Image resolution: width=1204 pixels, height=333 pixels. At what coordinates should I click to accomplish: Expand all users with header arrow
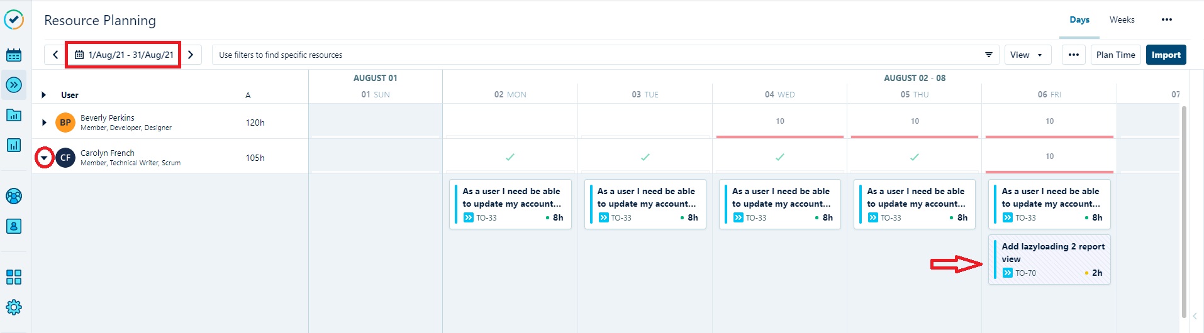(43, 95)
